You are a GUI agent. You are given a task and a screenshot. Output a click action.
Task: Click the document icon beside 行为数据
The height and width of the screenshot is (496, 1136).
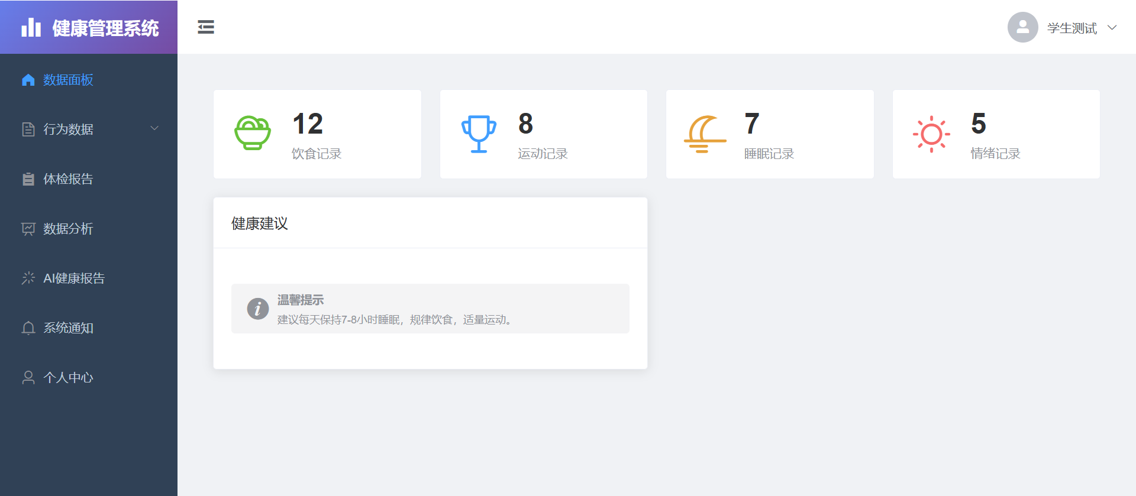click(28, 129)
